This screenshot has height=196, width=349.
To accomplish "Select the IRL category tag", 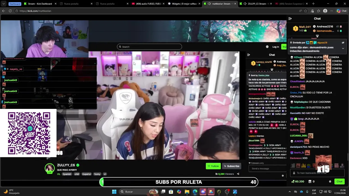I will point(59,174).
